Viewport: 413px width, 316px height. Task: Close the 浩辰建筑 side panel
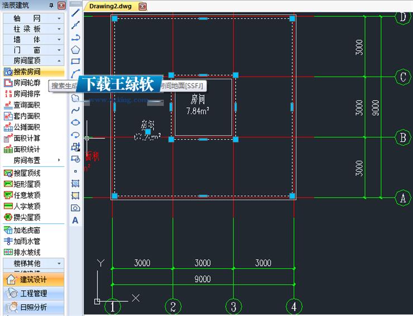(x=61, y=5)
